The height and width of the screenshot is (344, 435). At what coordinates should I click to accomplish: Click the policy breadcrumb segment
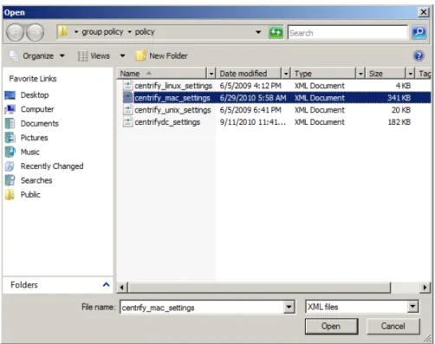[x=145, y=32]
